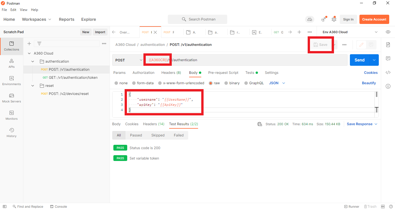Screen dimensions: 395x210
Task: Open the help question mark icon
Action: click(391, 207)
